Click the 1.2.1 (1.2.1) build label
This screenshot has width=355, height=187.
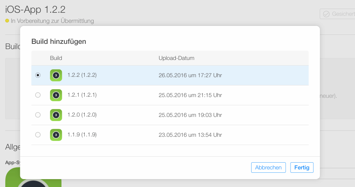click(82, 95)
